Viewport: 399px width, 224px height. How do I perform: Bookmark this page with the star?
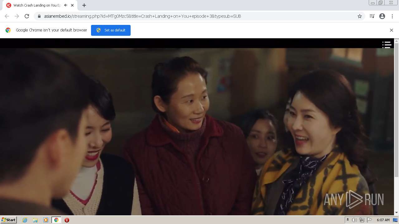(360, 16)
